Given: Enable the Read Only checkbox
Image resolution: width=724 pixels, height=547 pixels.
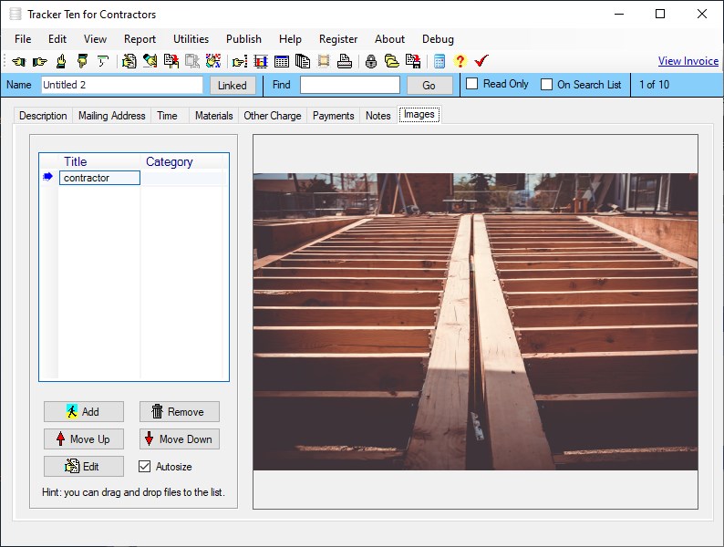Looking at the screenshot, I should click(x=472, y=85).
